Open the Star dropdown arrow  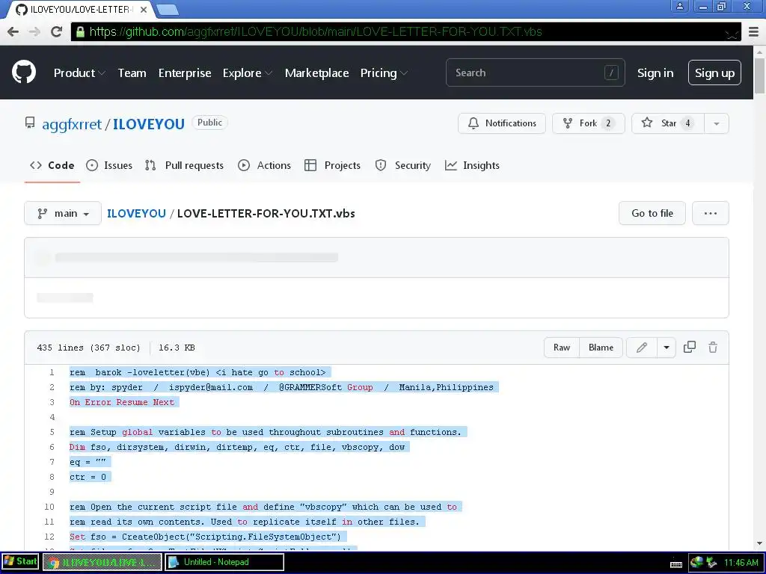pos(716,123)
